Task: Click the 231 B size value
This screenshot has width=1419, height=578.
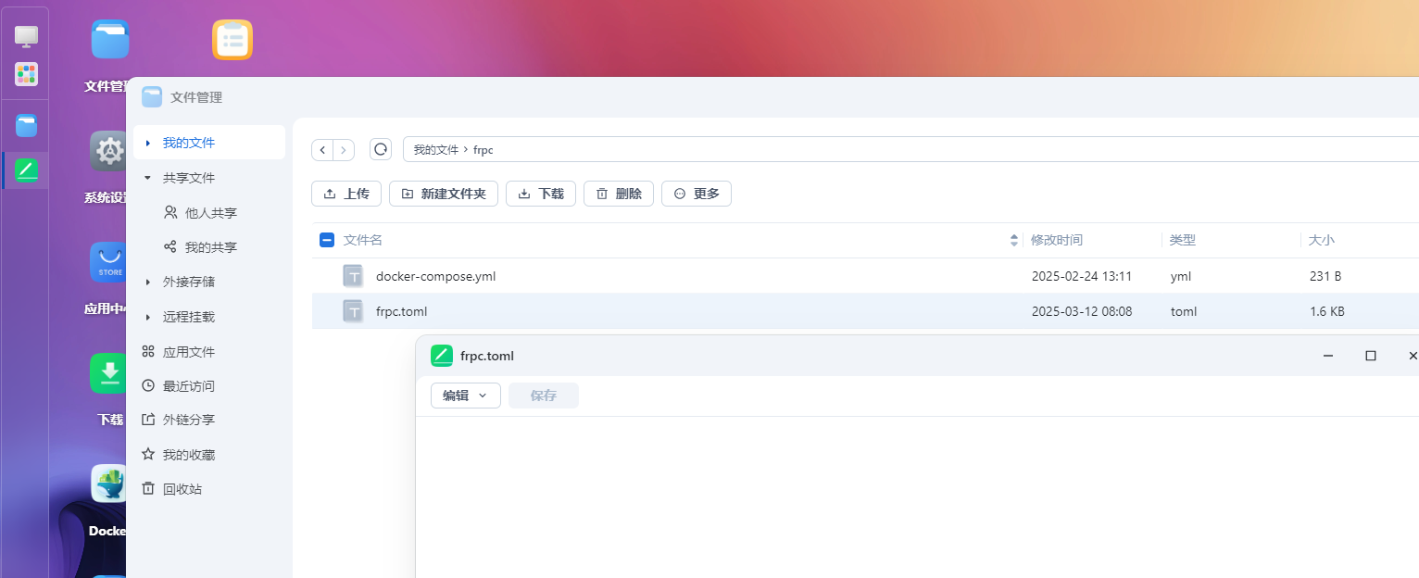Action: [x=1325, y=276]
